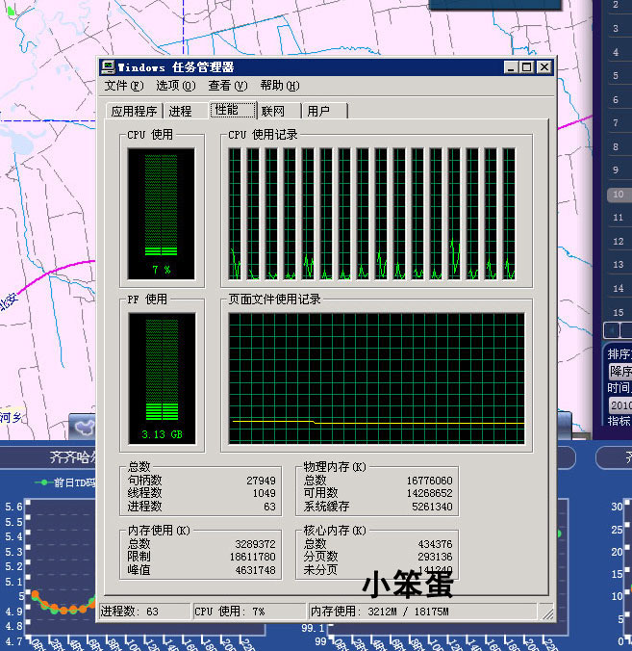Maximize the Task Manager window
Image resolution: width=632 pixels, height=651 pixels.
tap(527, 67)
